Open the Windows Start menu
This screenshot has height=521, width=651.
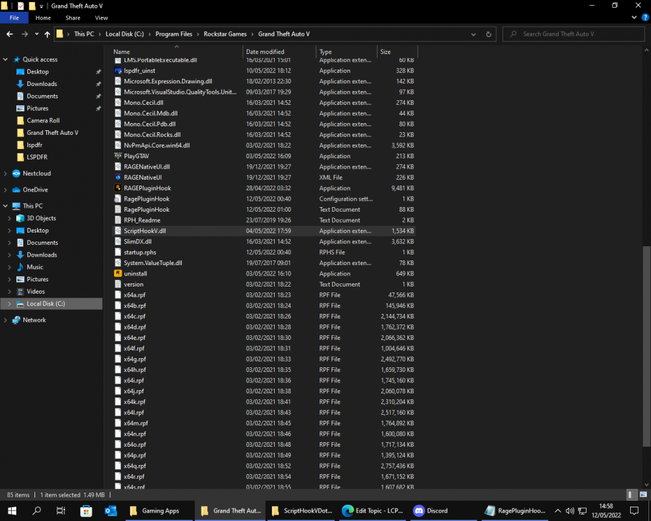[x=12, y=511]
